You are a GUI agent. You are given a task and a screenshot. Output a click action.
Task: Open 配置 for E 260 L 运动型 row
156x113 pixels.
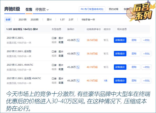point(61,56)
